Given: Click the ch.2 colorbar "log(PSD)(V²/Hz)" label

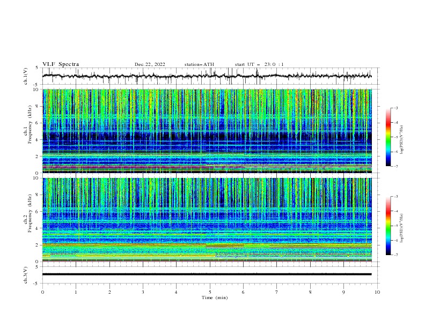Looking at the screenshot, I should point(401,228).
